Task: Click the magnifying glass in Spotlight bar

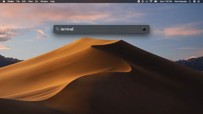Action: pyautogui.click(x=57, y=29)
